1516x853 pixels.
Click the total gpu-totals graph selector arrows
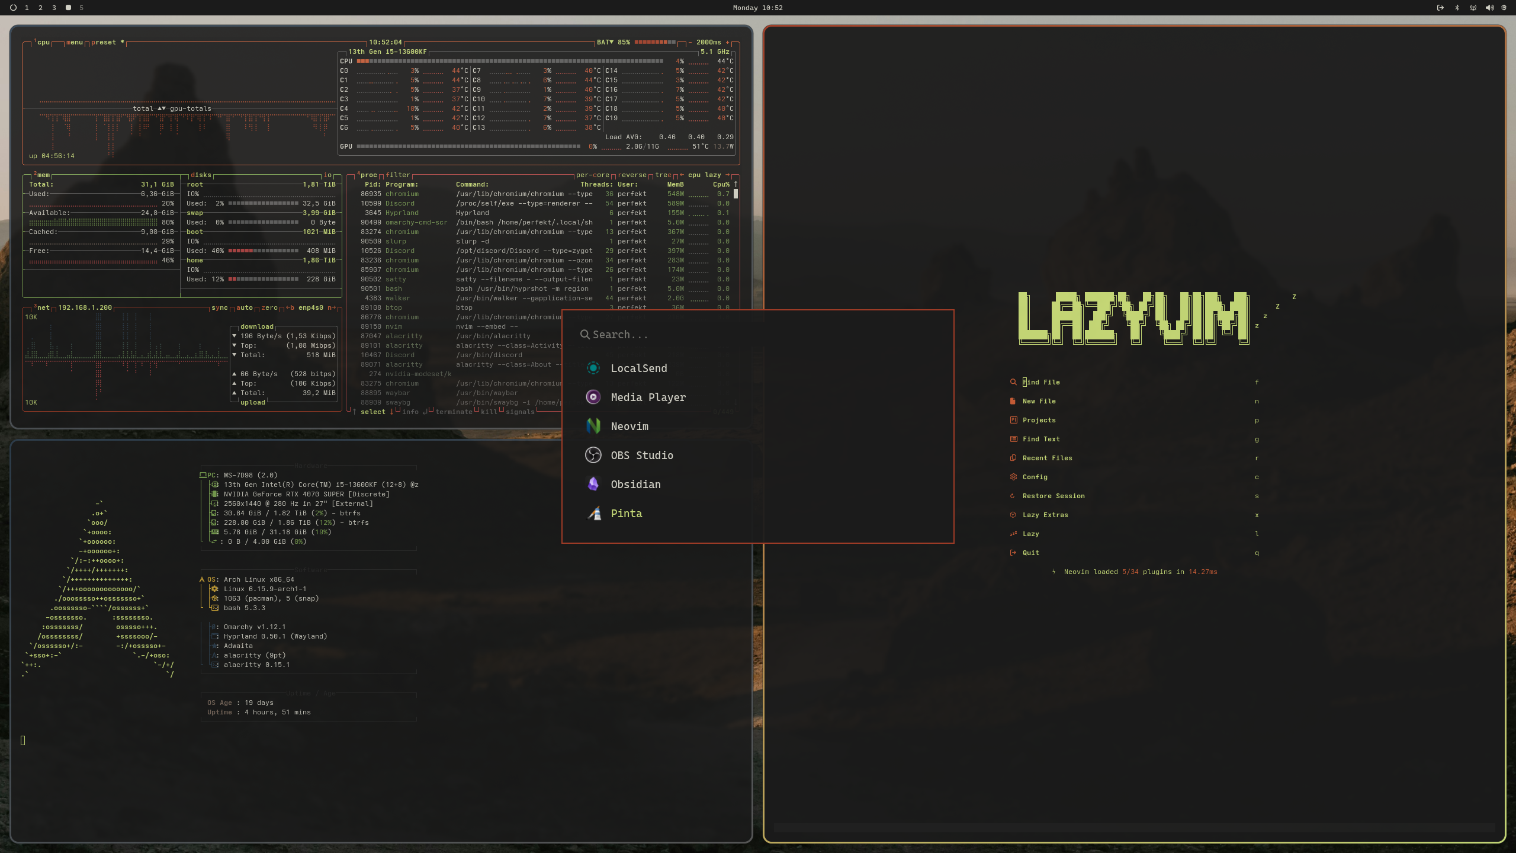(x=161, y=109)
